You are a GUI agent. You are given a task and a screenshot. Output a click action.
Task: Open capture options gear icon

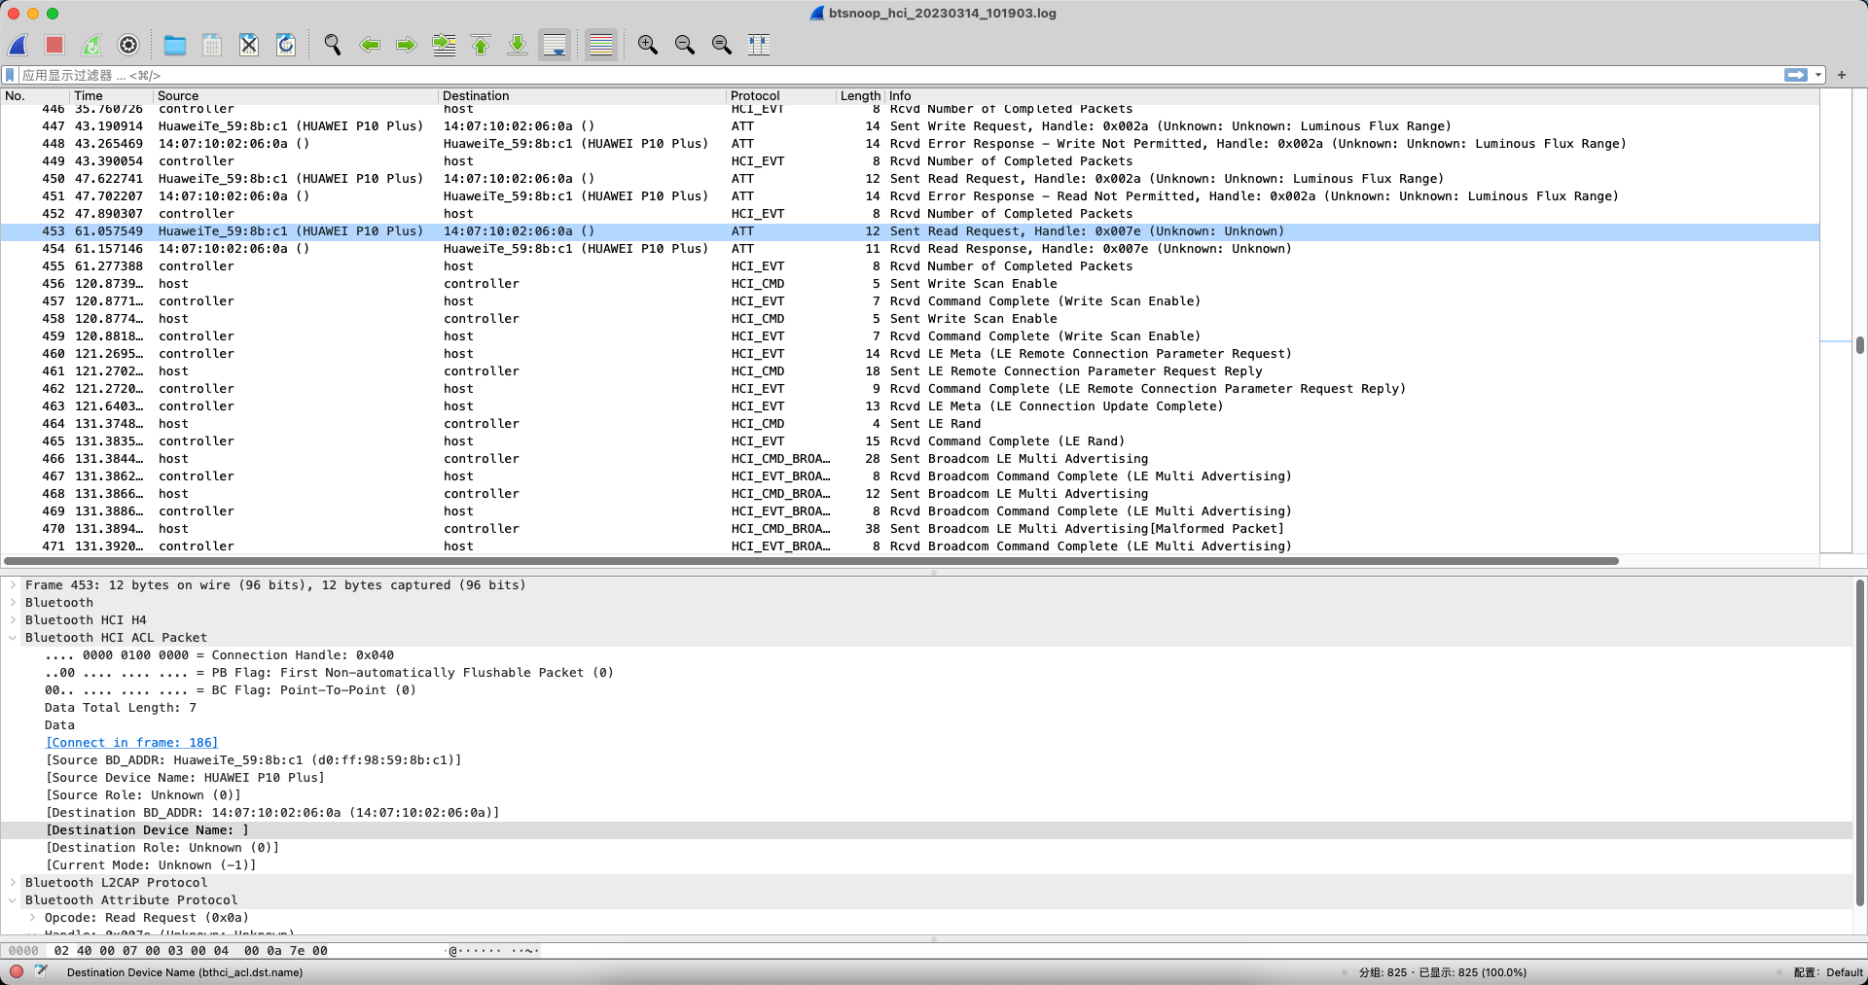(x=128, y=45)
